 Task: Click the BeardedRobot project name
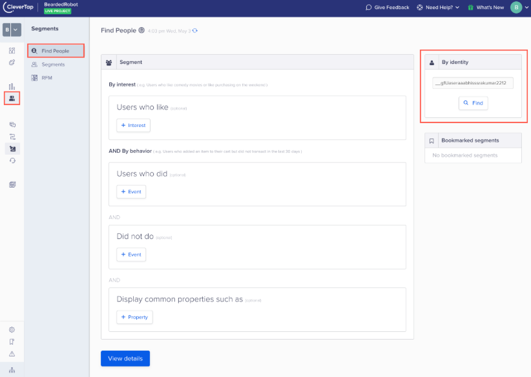pos(61,5)
